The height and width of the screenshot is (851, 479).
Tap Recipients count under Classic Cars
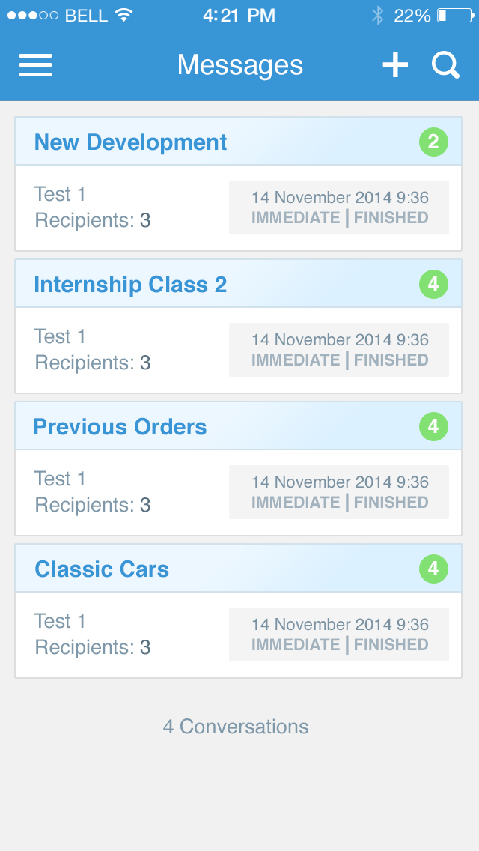93,647
